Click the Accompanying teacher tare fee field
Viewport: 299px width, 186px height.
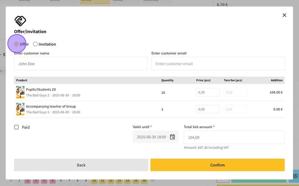(x=235, y=109)
